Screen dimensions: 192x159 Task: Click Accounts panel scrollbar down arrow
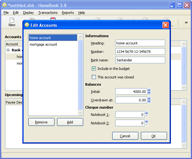(x=184, y=87)
